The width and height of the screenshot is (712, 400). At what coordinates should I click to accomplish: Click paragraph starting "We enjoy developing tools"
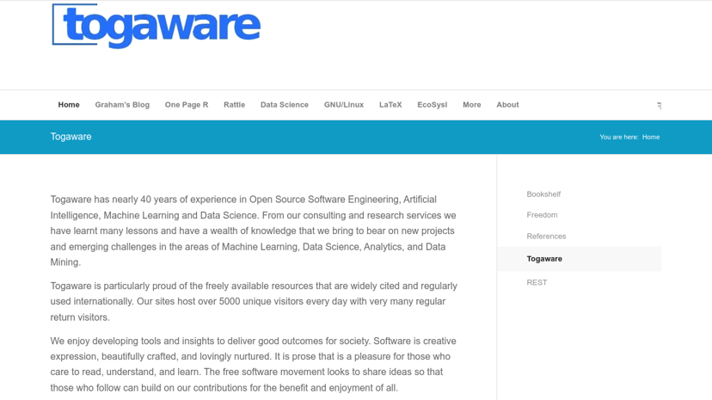coord(254,364)
